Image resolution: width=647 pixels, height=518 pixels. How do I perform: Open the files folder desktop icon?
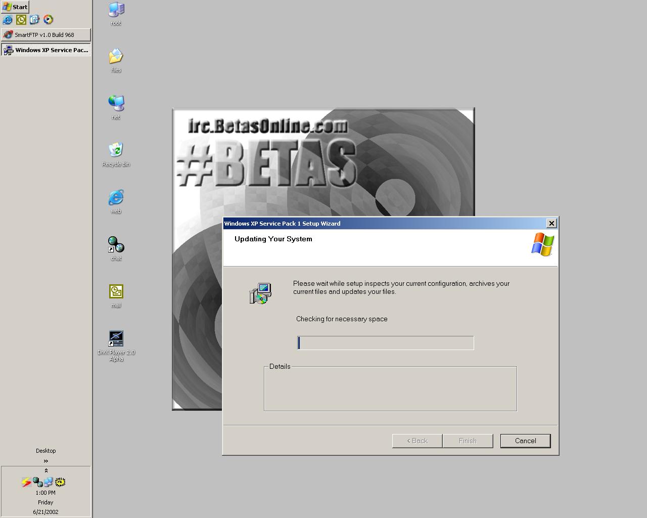click(116, 61)
